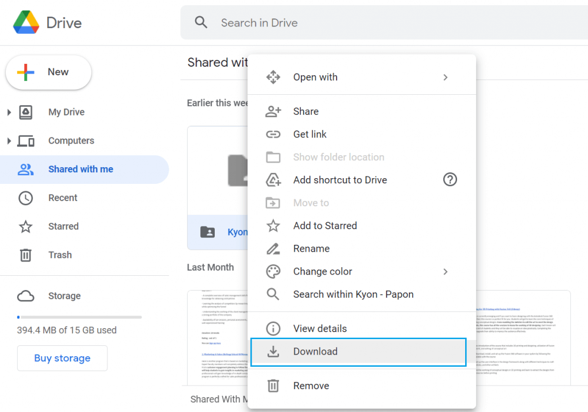Click the New button
The image size is (588, 412).
(x=48, y=72)
